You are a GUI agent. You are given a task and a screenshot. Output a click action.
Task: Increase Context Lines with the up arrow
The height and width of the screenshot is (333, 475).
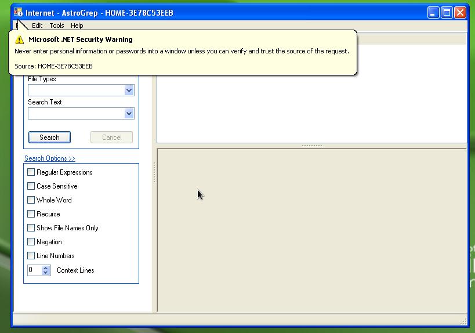pos(46,267)
